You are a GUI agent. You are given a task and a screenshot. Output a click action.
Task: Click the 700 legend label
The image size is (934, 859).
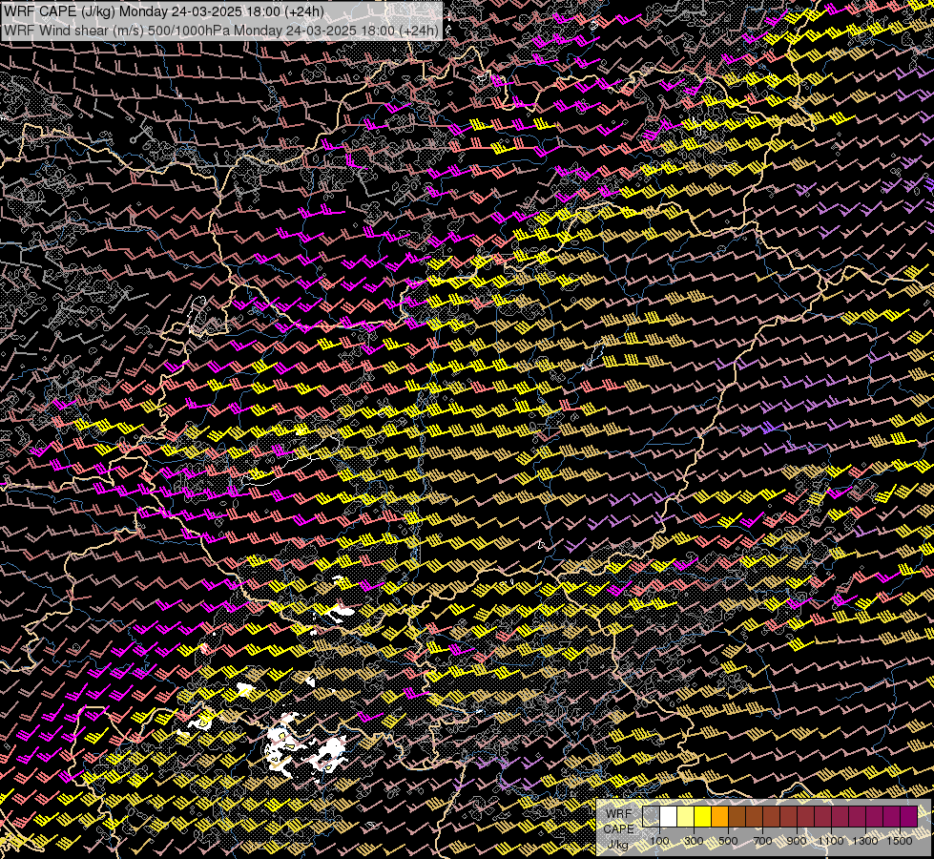coord(762,841)
